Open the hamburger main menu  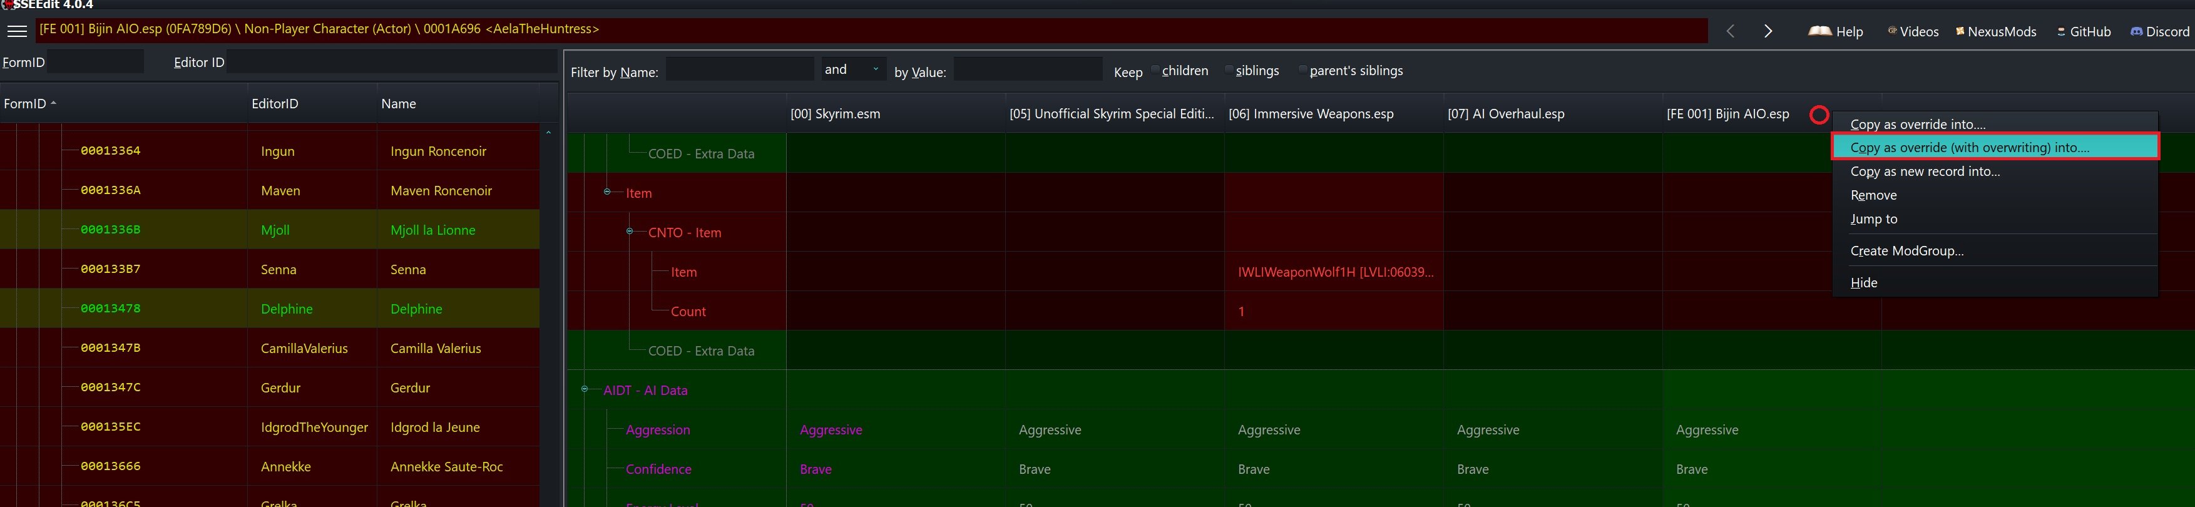17,31
